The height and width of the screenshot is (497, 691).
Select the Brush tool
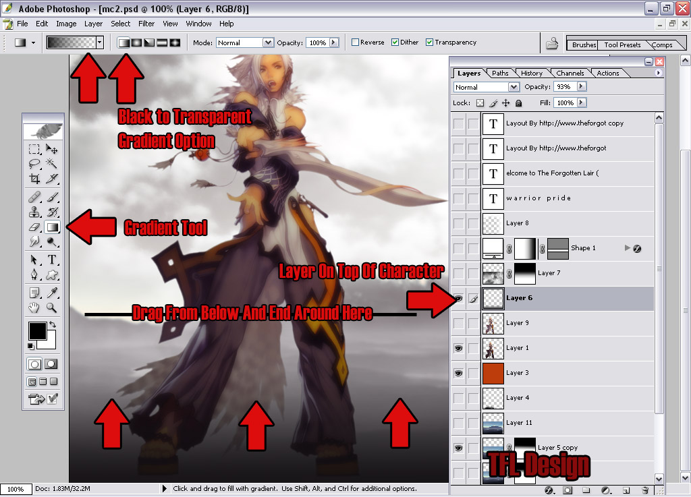tap(51, 197)
